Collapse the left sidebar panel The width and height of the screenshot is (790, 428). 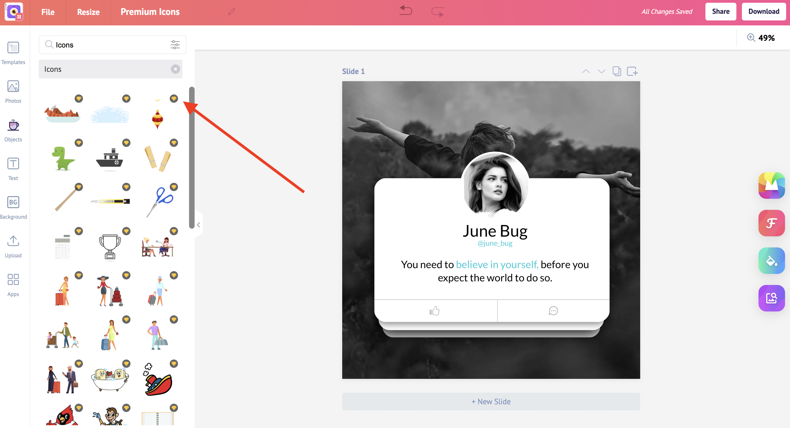pyautogui.click(x=198, y=225)
